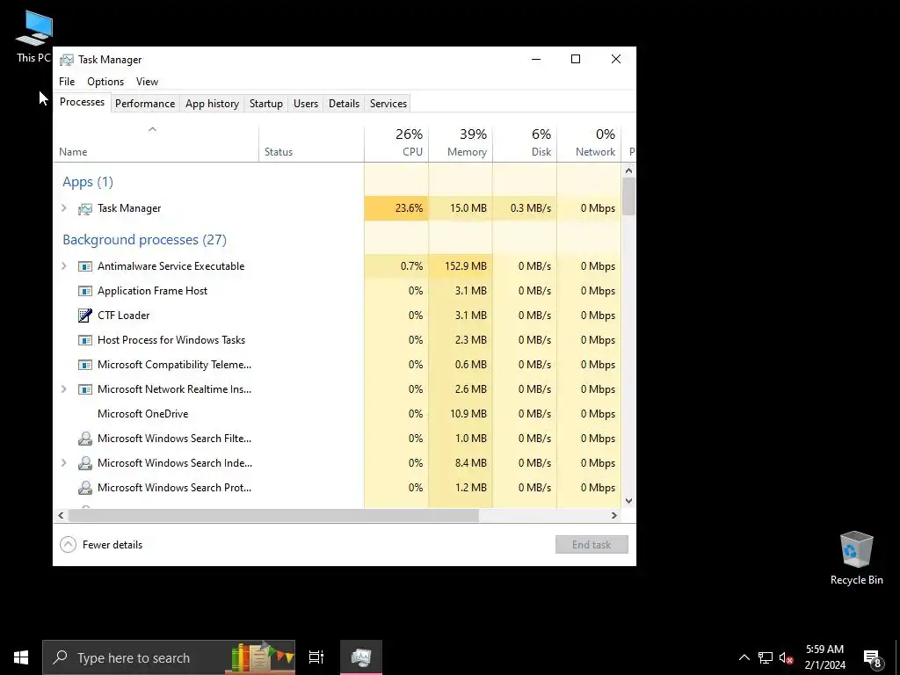Sort by Disk column header
The image size is (900, 675).
pyautogui.click(x=525, y=143)
